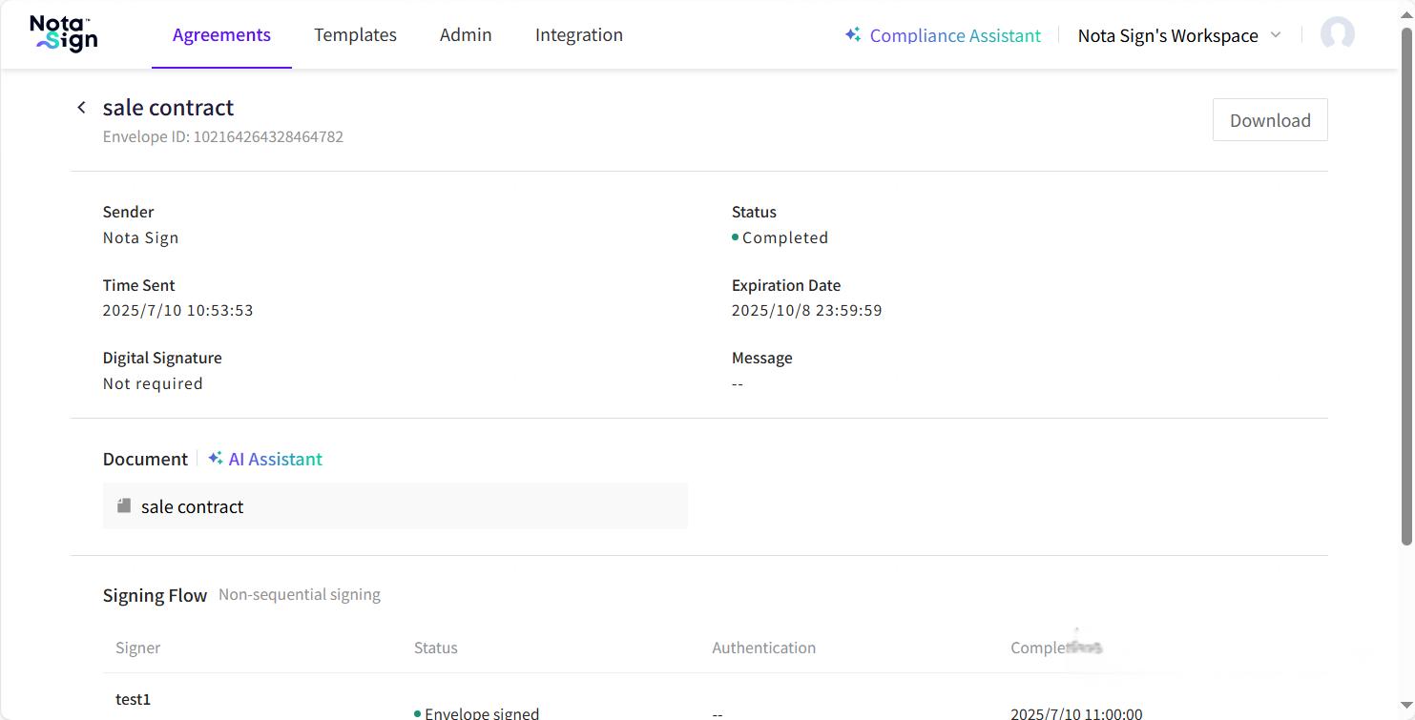Click the sparkle icon beside Compliance Assistant
Image resolution: width=1415 pixels, height=720 pixels.
pos(853,35)
